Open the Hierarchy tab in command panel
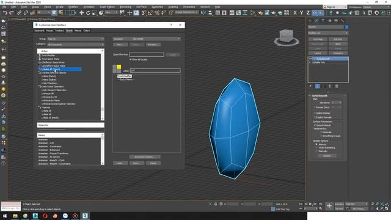Image resolution: width=391 pixels, height=220 pixels. coord(323,21)
